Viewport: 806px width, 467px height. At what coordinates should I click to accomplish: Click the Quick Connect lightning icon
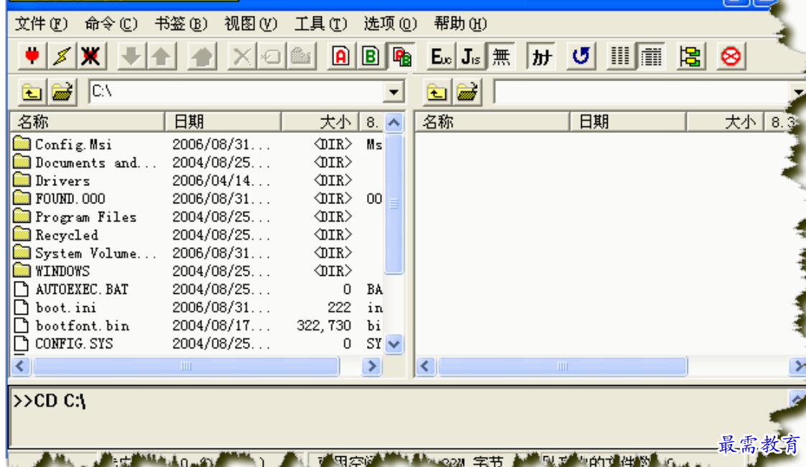(x=62, y=56)
